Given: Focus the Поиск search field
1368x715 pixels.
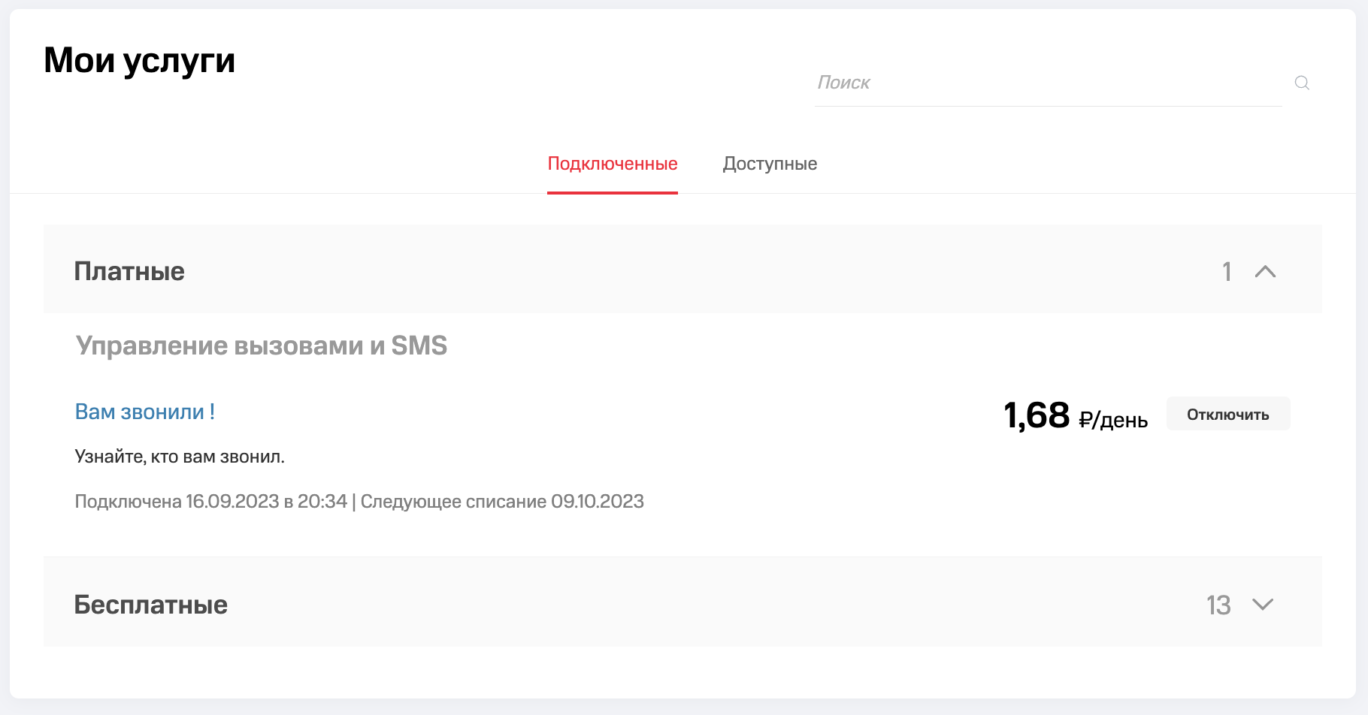Looking at the screenshot, I should pyautogui.click(x=1048, y=83).
